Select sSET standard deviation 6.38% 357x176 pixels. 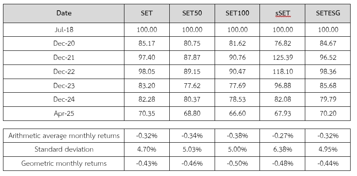(x=282, y=150)
